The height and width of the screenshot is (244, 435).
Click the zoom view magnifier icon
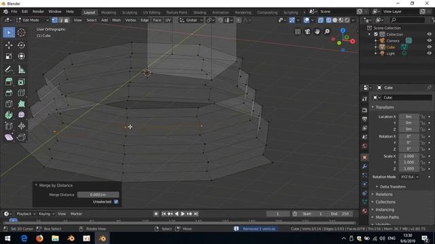[x=327, y=32]
